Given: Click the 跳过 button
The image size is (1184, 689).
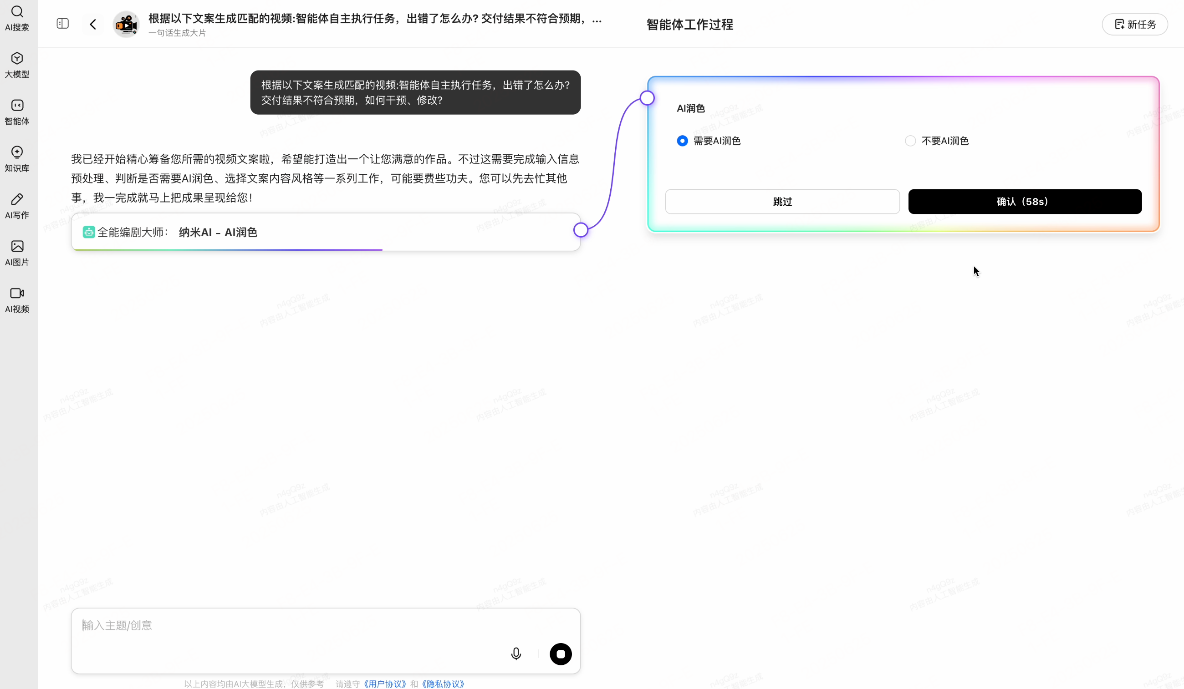Looking at the screenshot, I should pos(781,202).
